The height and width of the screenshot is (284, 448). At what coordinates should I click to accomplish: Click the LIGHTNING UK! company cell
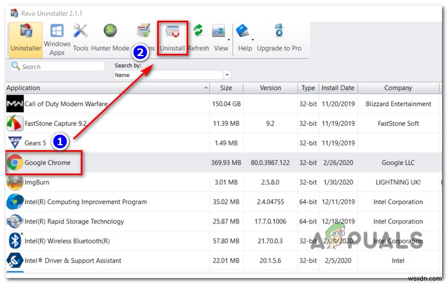[398, 182]
